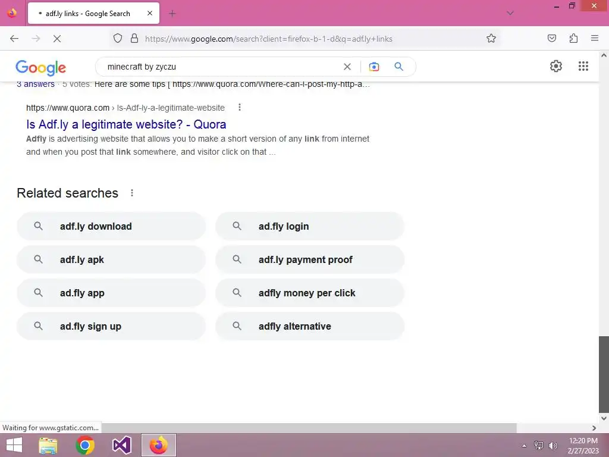
Task: Open volume control tray icon
Action: coord(553,446)
